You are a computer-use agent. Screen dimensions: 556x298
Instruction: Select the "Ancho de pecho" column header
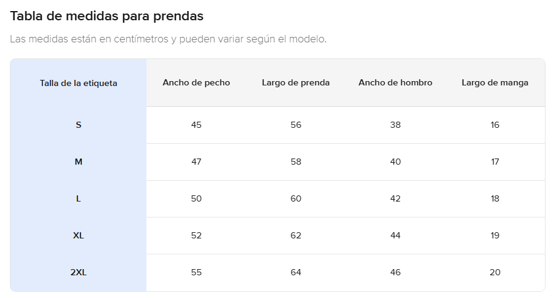pos(196,82)
